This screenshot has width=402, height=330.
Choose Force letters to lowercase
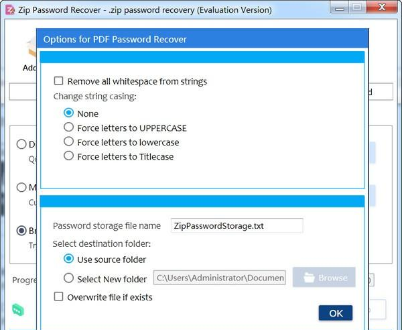coord(68,142)
